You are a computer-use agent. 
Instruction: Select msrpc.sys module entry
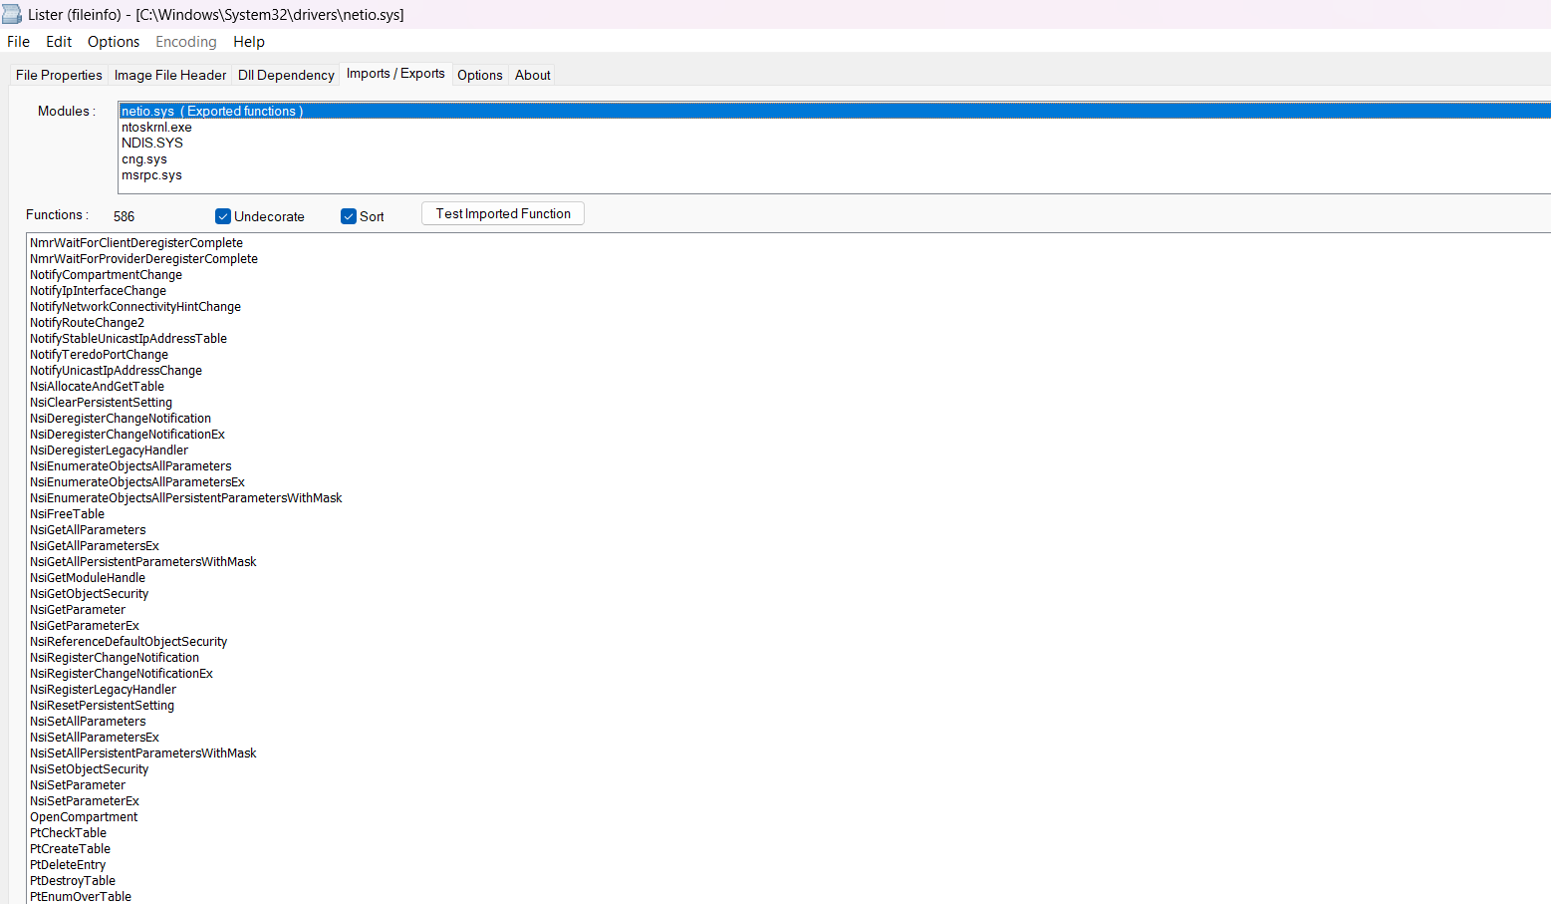click(x=151, y=175)
